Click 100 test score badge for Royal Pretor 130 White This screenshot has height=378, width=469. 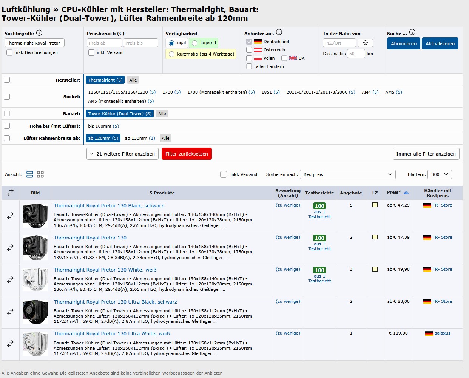click(319, 270)
